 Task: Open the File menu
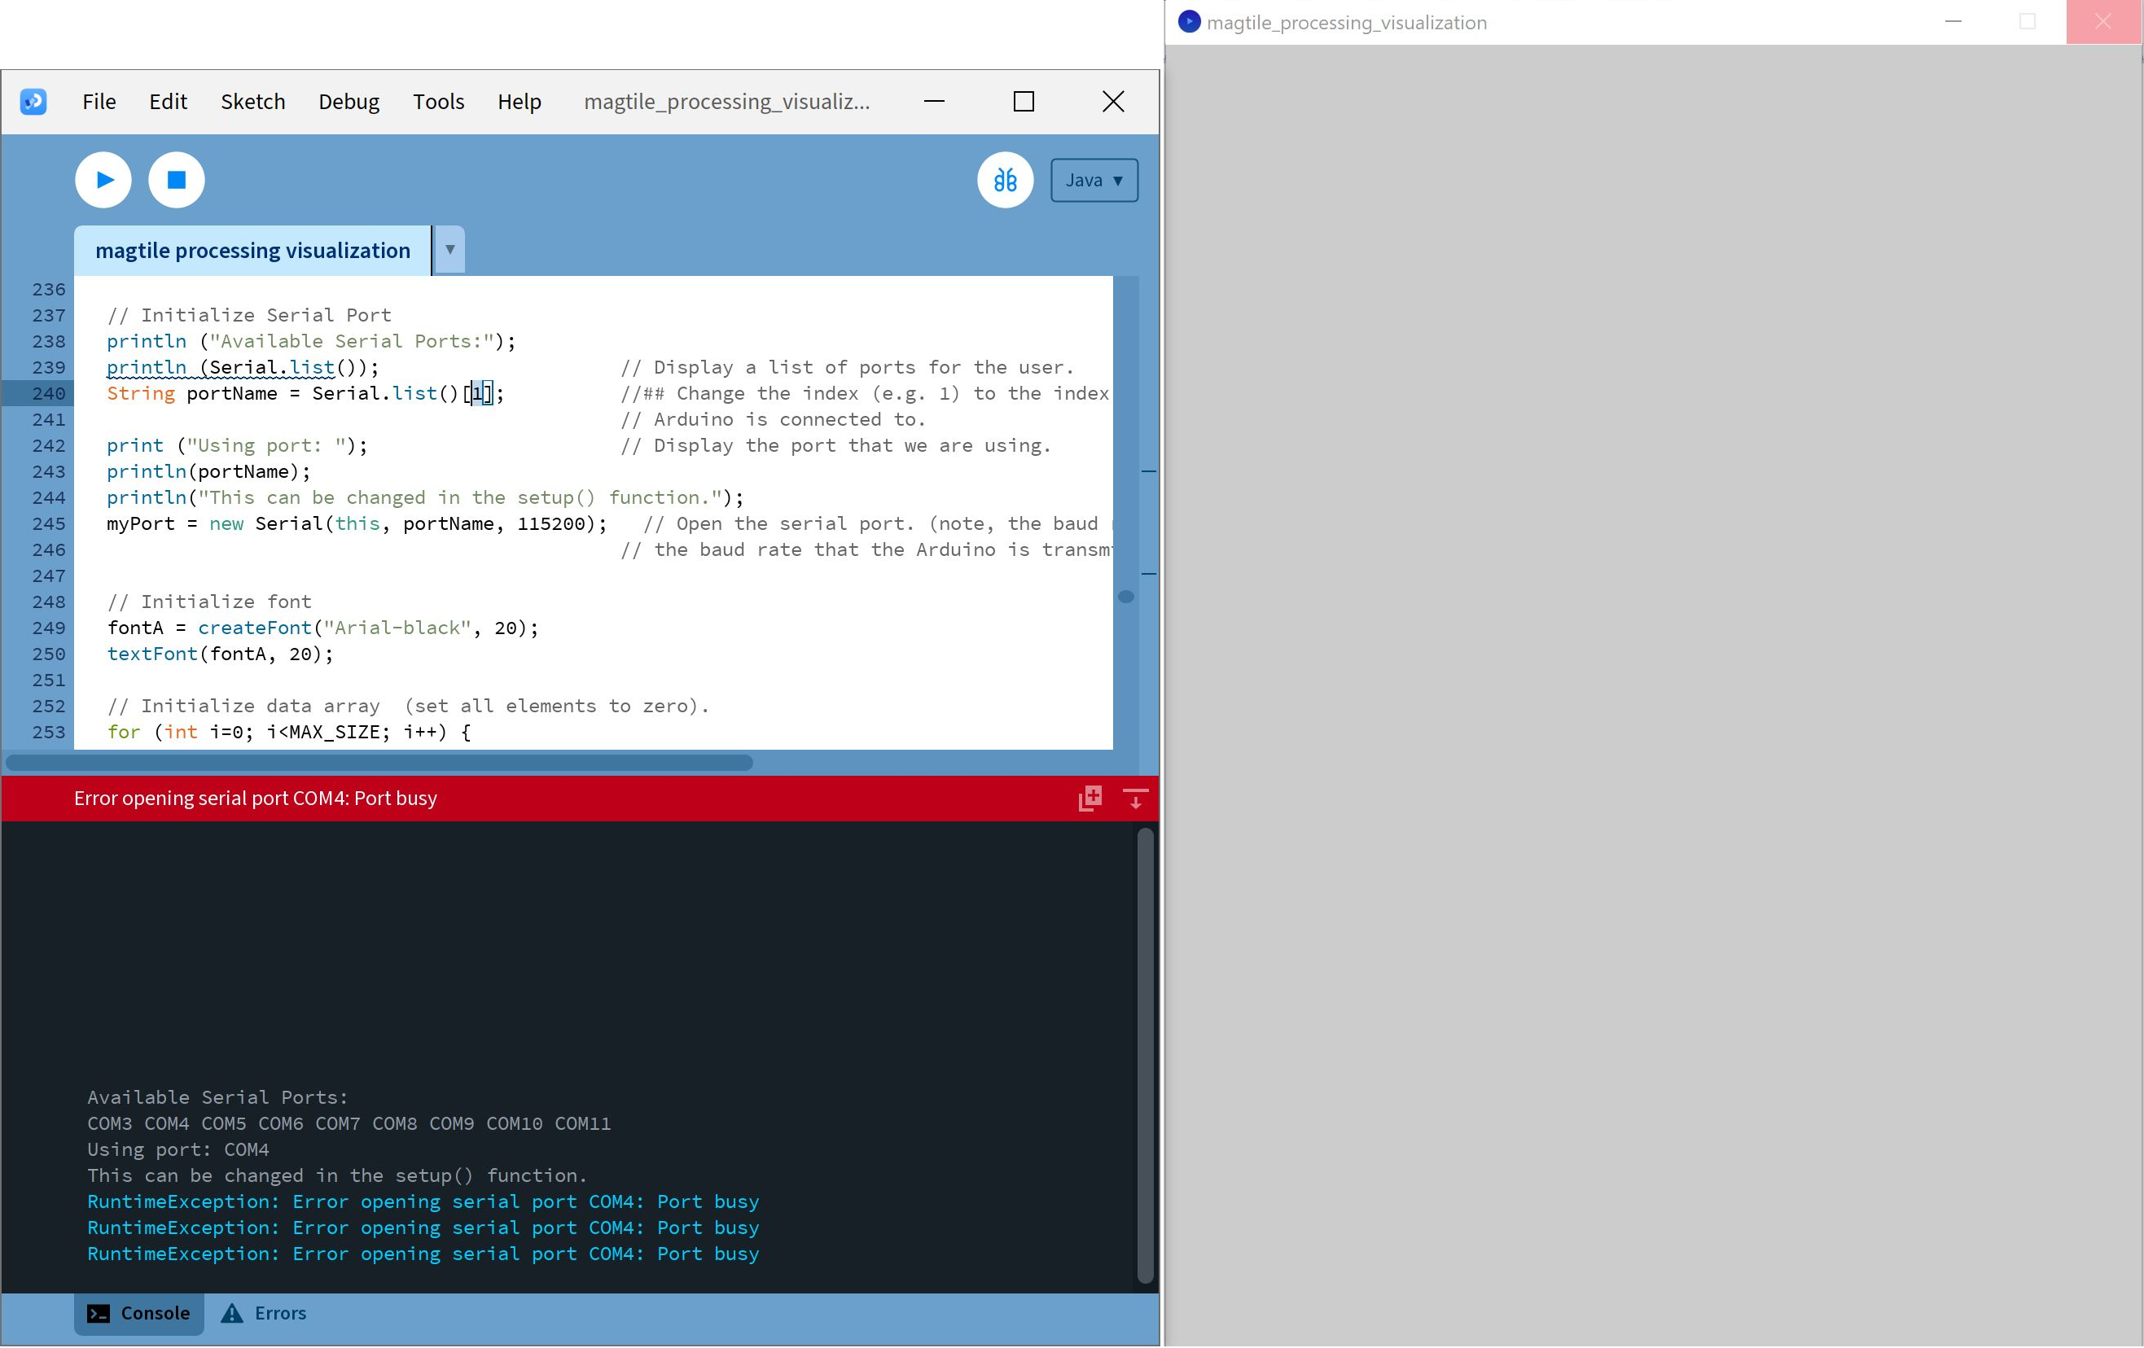[x=99, y=102]
